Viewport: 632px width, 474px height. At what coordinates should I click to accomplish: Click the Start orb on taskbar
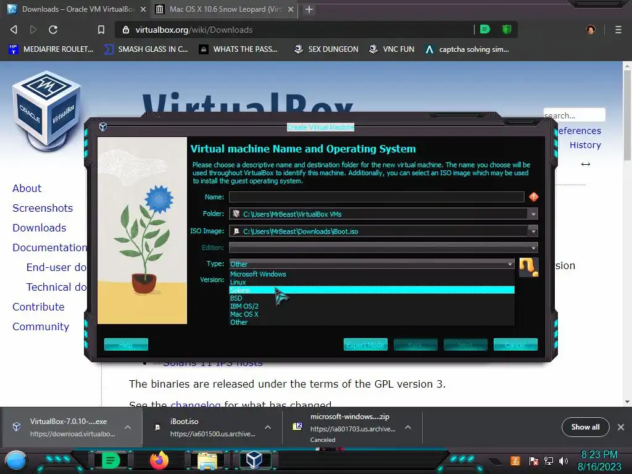(x=16, y=461)
